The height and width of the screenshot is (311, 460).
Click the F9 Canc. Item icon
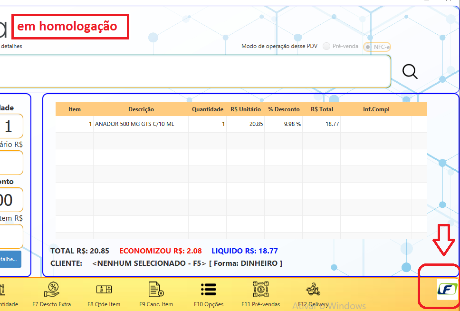coord(156,289)
